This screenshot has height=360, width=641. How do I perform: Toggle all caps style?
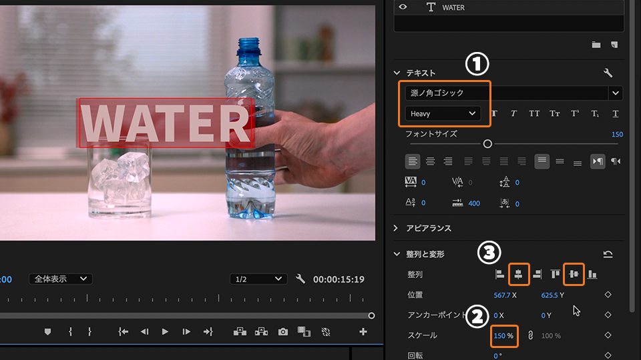pyautogui.click(x=534, y=113)
